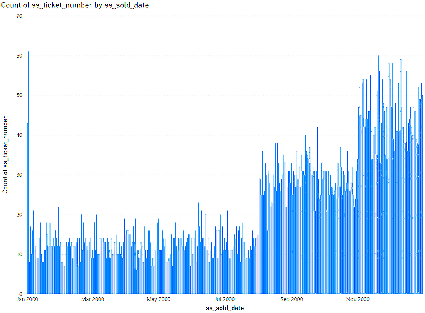
Task: Click the y-axis value 70
Action: point(19,16)
